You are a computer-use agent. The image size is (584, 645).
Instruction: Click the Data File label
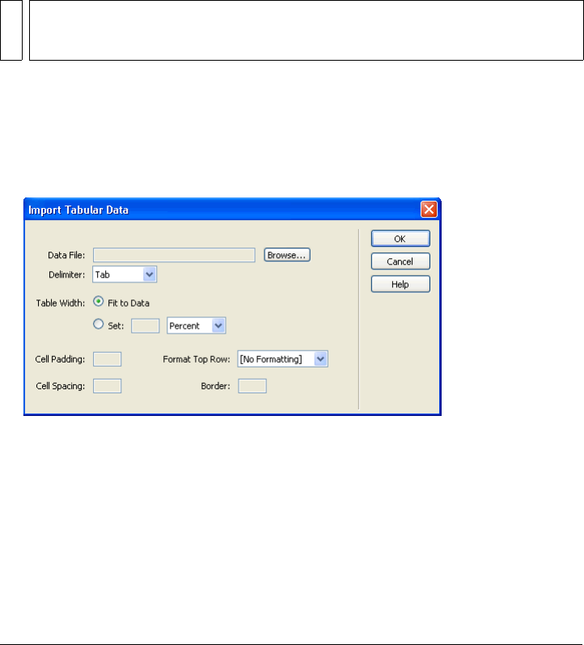pos(66,255)
